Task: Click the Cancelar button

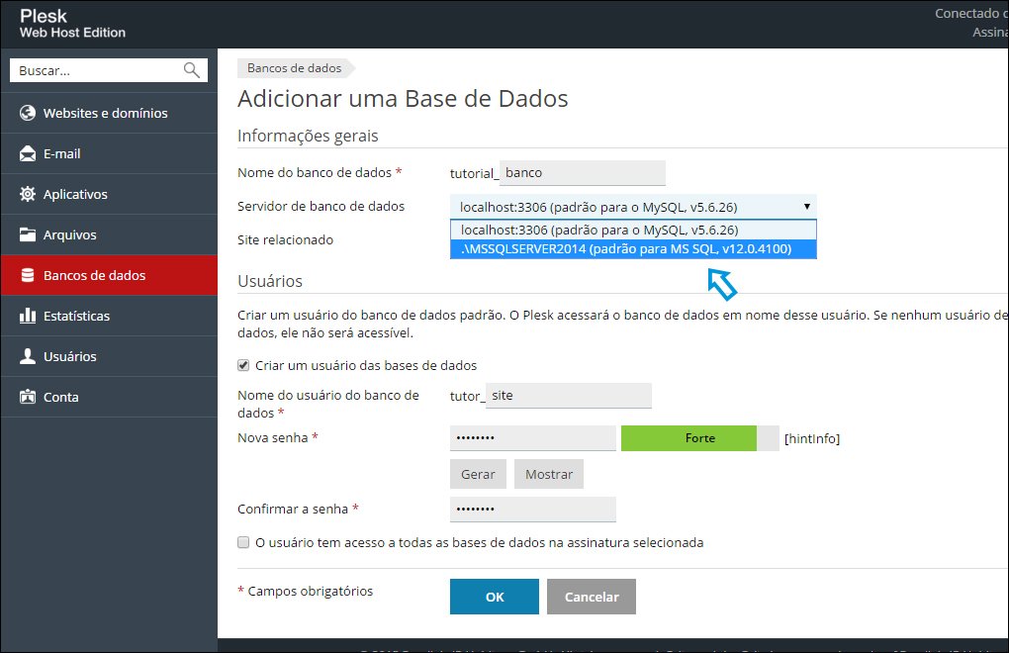Action: point(591,597)
